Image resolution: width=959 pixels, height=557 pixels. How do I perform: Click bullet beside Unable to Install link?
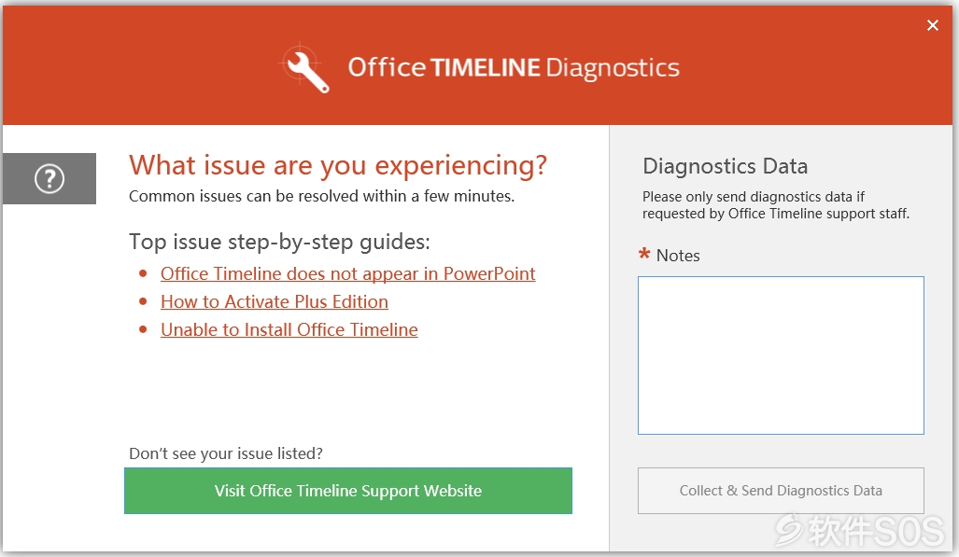pos(143,329)
